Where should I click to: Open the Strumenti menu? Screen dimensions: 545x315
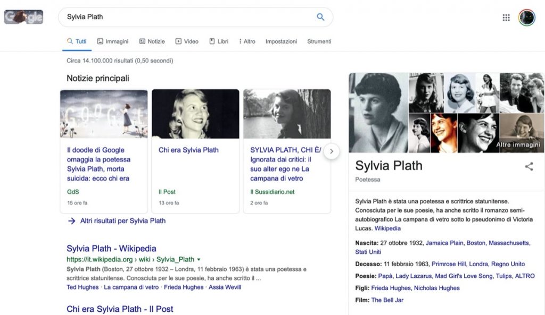coord(318,41)
